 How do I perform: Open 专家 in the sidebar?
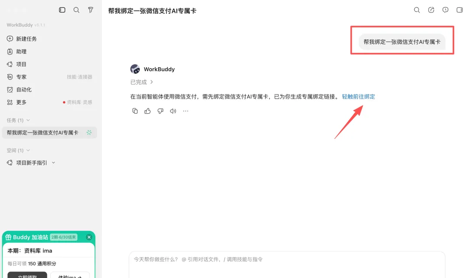pyautogui.click(x=21, y=77)
